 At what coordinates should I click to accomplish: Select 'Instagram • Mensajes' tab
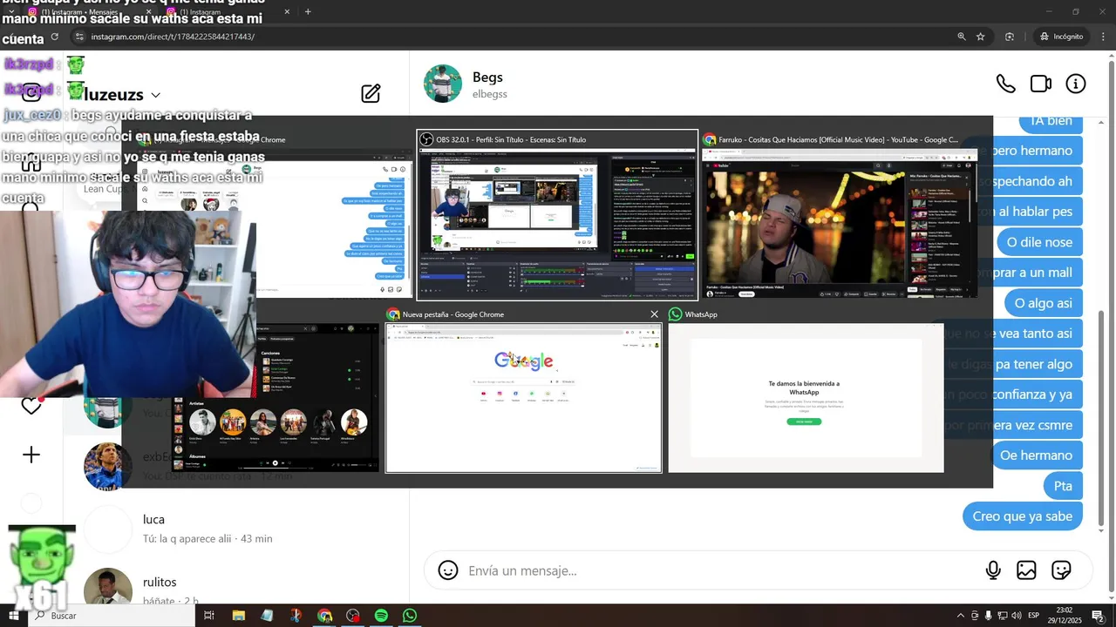tap(87, 12)
